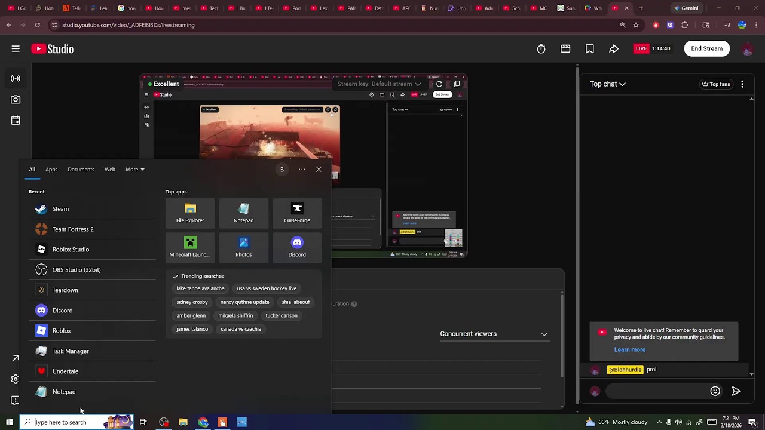Close the Windows search panel

[319, 170]
